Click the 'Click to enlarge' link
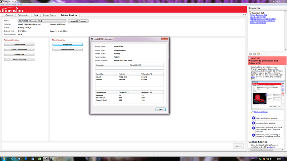This screenshot has height=161, width=287. (261, 112)
